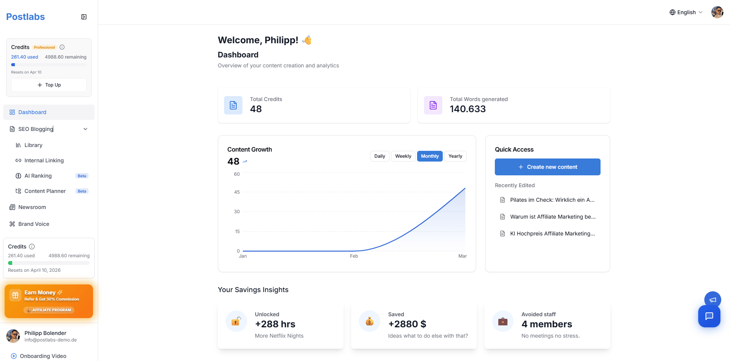Open Internal Linking from the sidebar

tap(39, 160)
